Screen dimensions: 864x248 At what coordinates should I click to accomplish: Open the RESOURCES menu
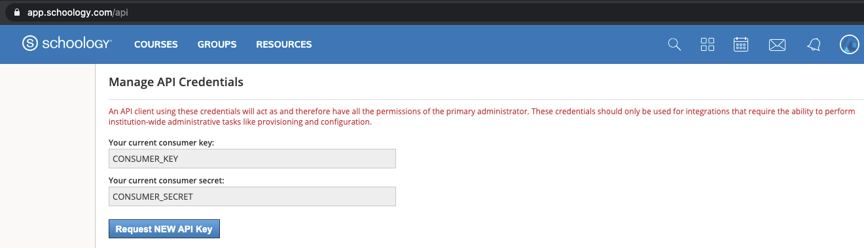[x=284, y=44]
